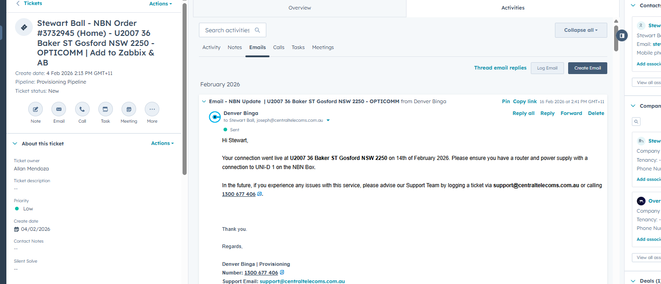
Task: Open the ticket header Actions dropdown
Action: (x=160, y=4)
